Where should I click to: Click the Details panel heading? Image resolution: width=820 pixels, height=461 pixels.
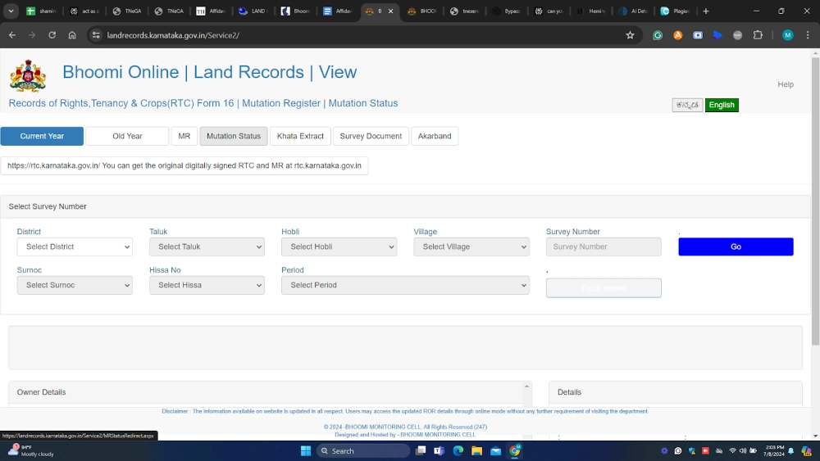570,392
